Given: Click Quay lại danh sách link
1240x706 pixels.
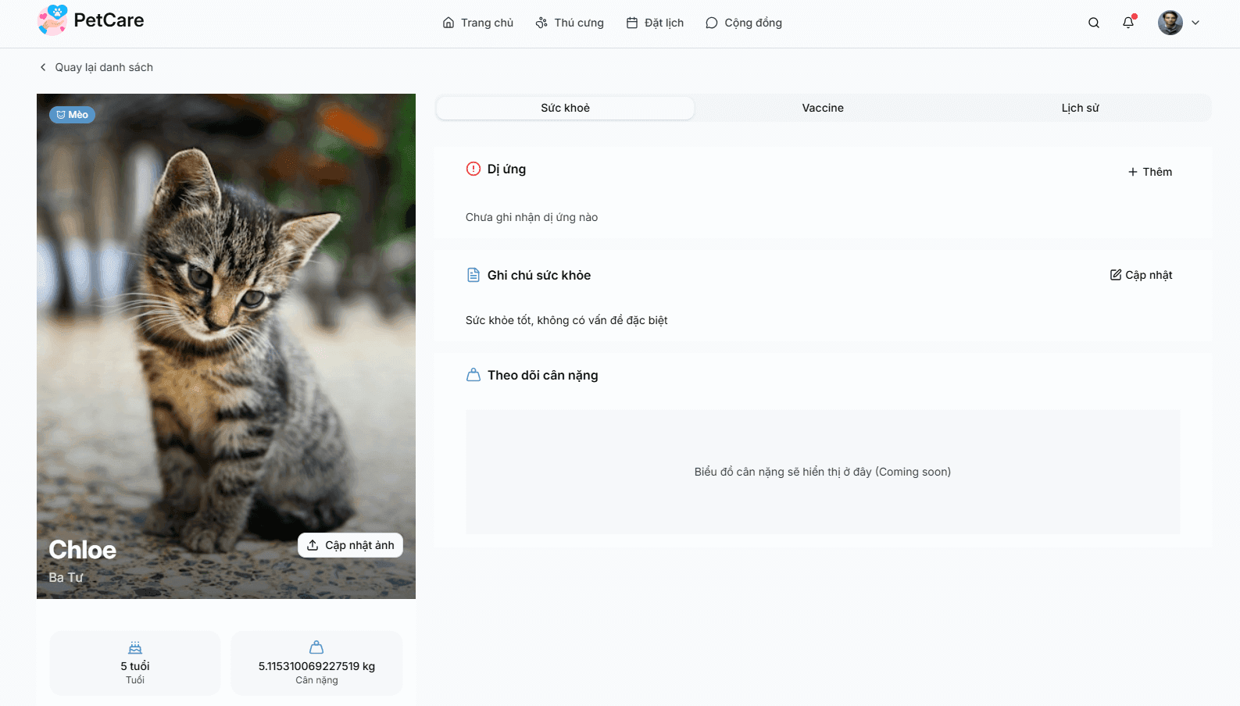Looking at the screenshot, I should pyautogui.click(x=96, y=67).
